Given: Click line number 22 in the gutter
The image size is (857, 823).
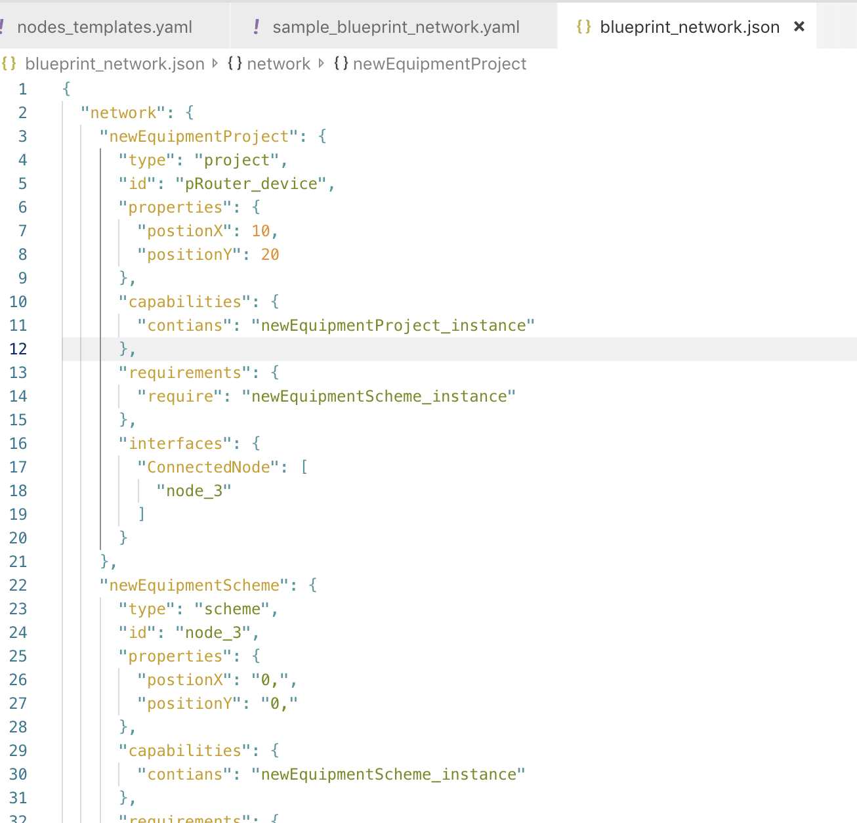Looking at the screenshot, I should tap(18, 585).
